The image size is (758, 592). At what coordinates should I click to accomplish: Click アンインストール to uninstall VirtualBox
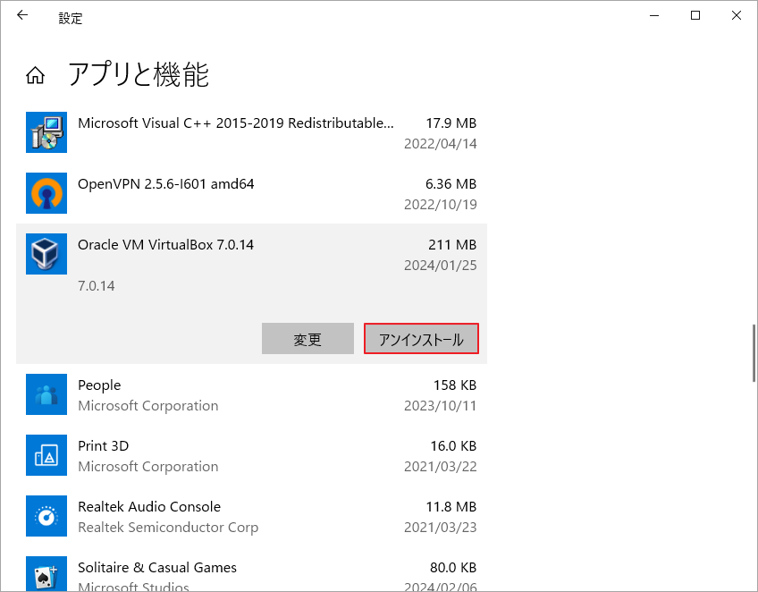[x=421, y=339]
